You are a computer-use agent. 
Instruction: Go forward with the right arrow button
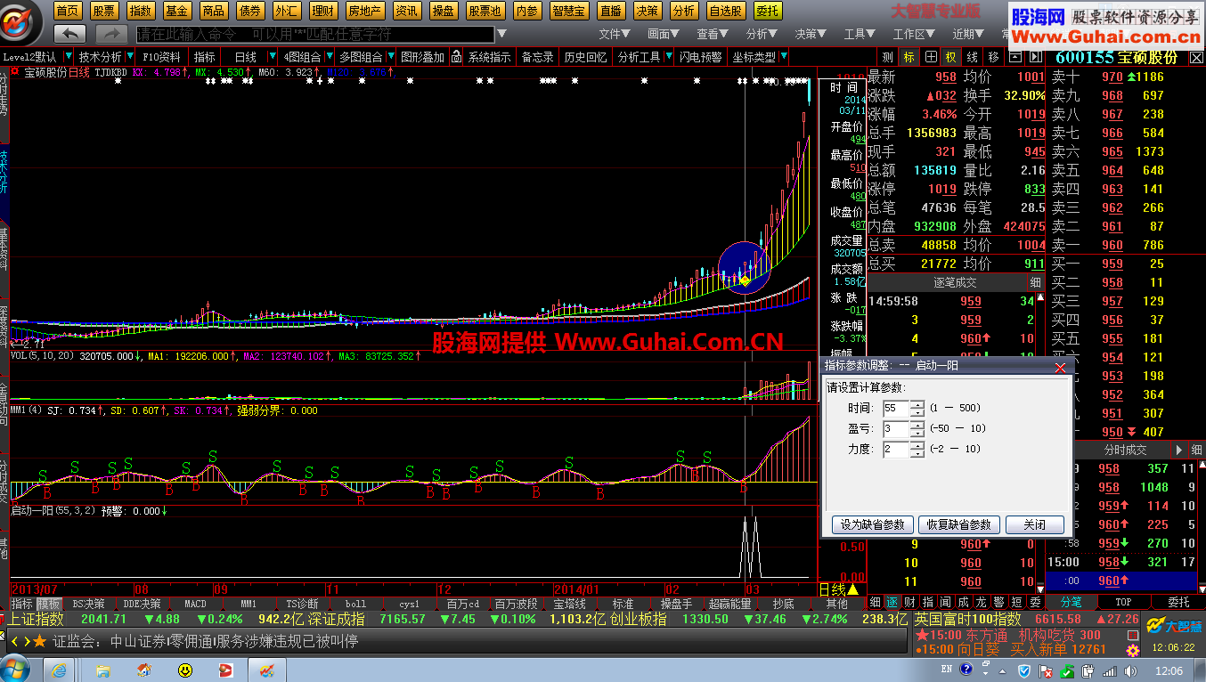111,34
